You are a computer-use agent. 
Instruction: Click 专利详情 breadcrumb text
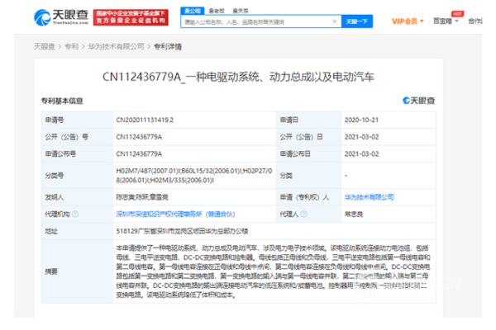click(x=168, y=47)
